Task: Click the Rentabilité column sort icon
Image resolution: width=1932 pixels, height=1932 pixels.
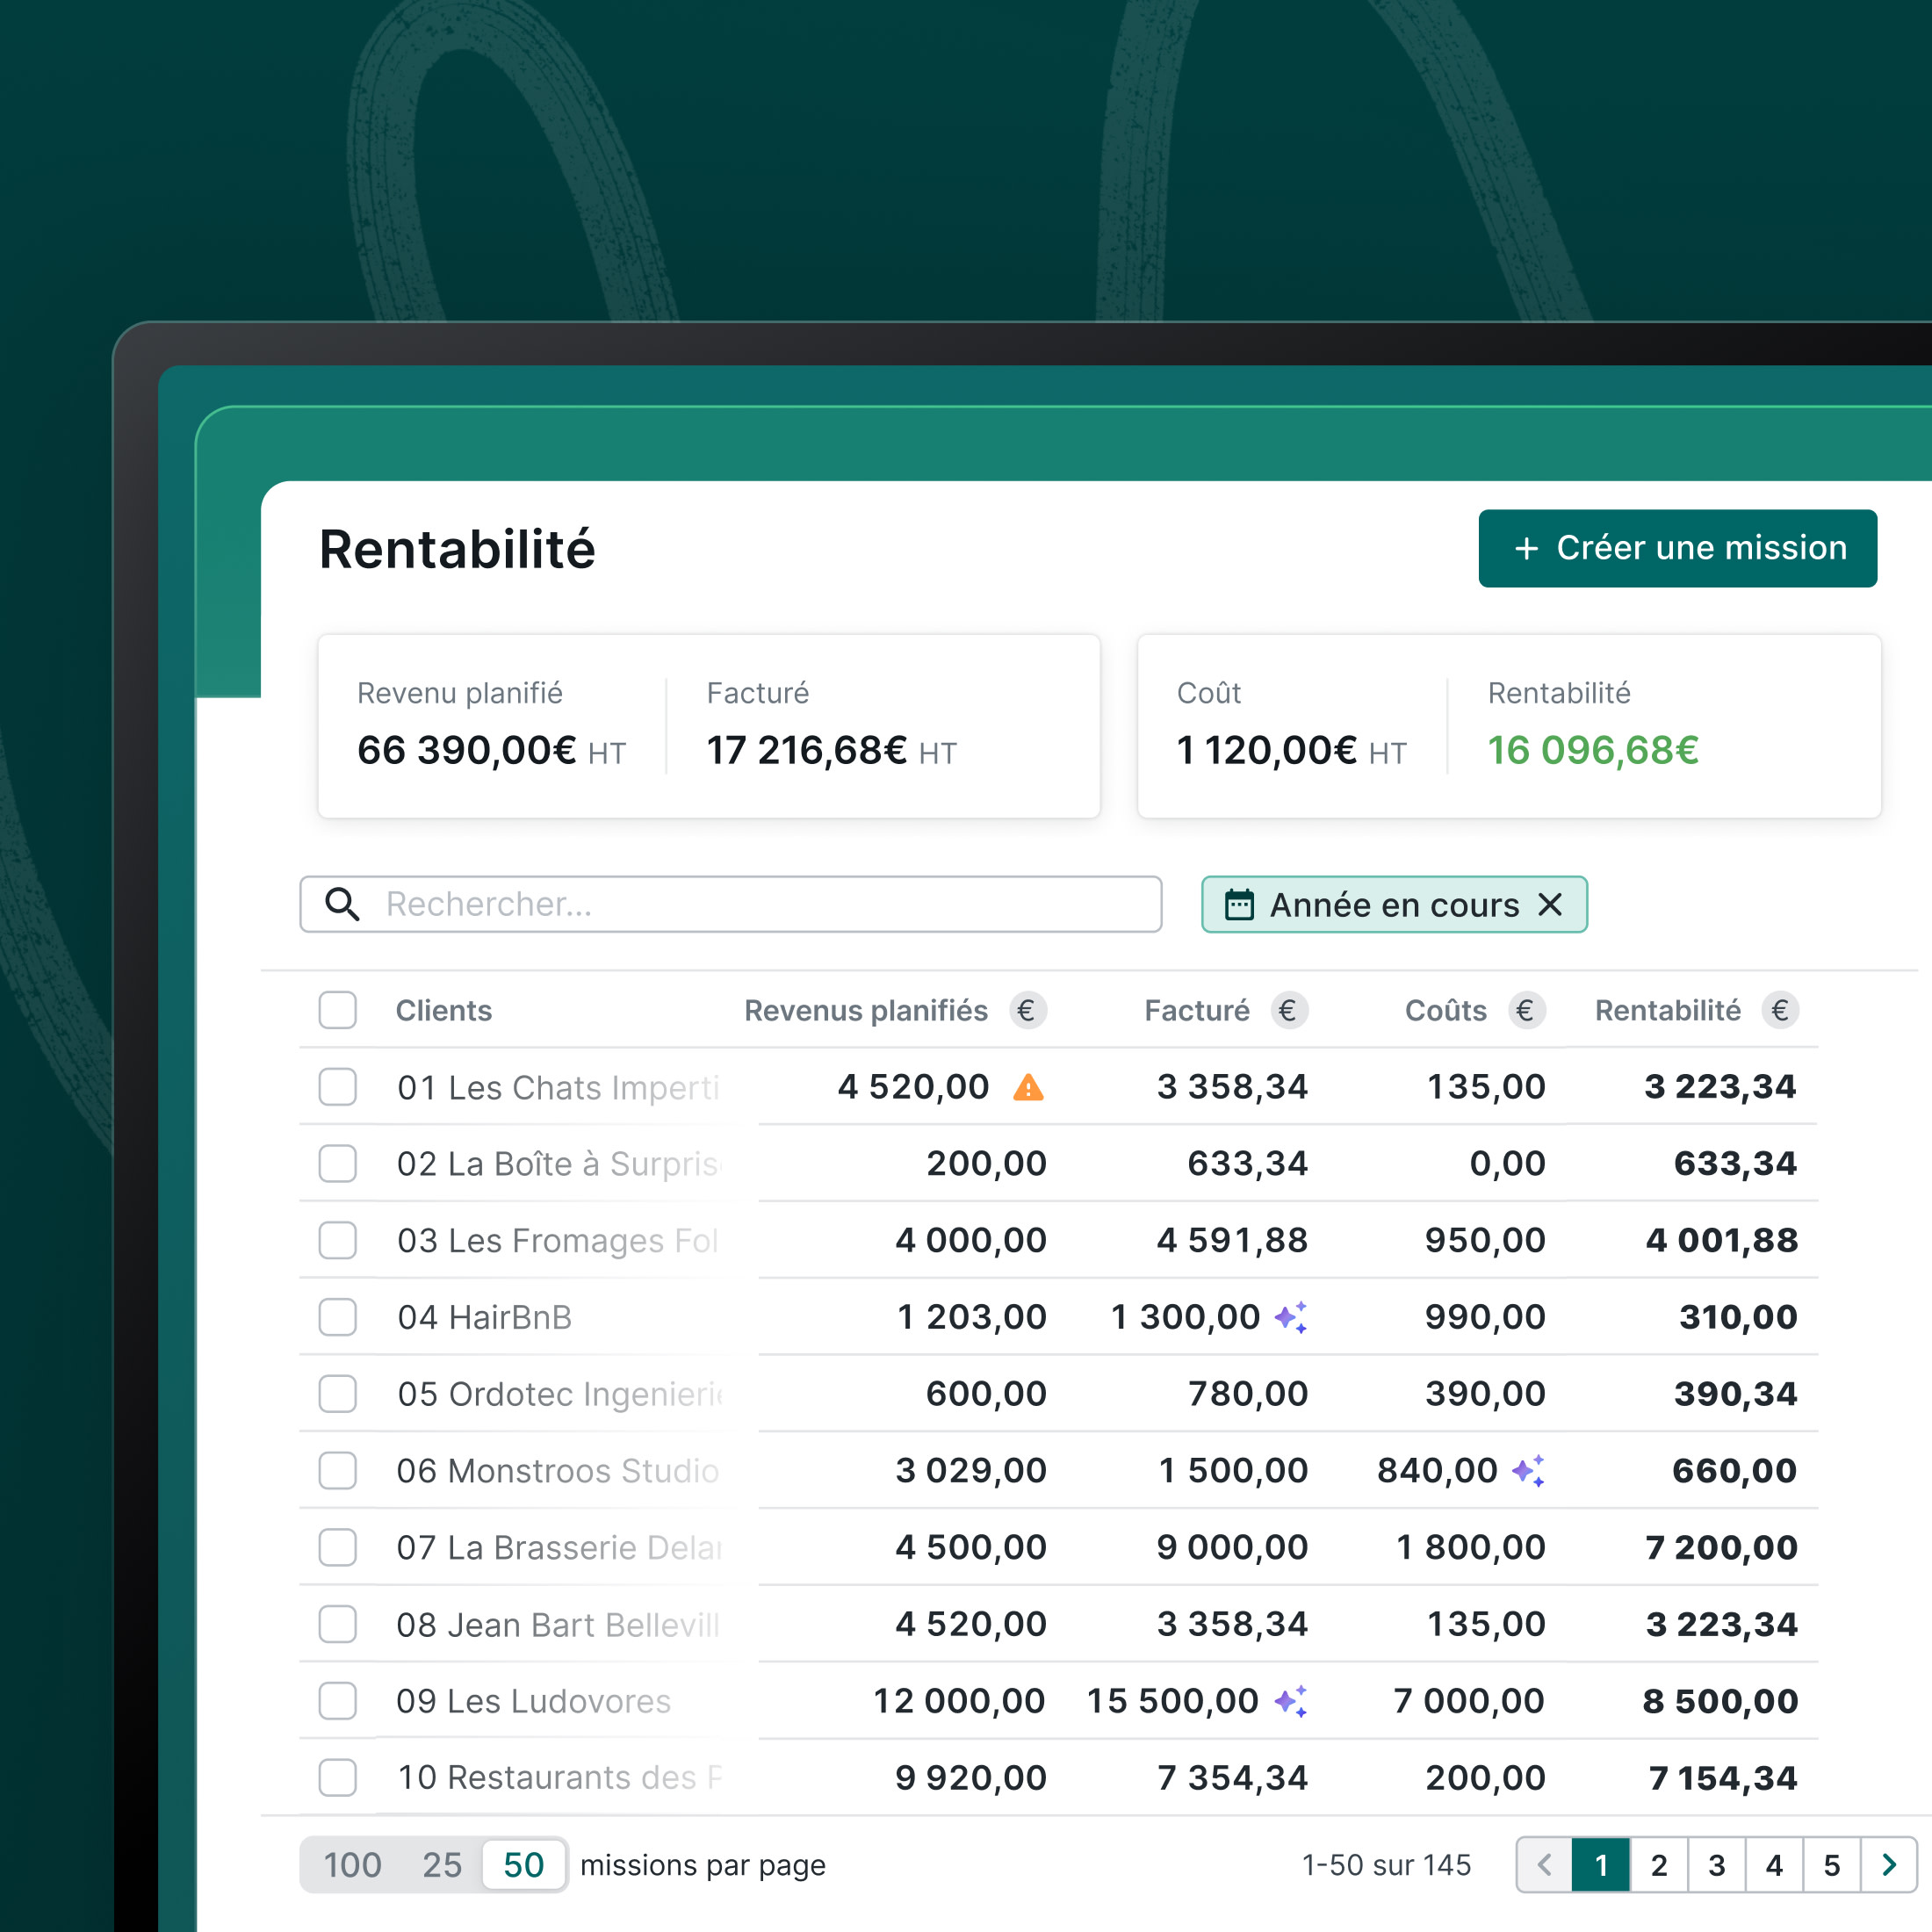Action: pyautogui.click(x=1785, y=1012)
